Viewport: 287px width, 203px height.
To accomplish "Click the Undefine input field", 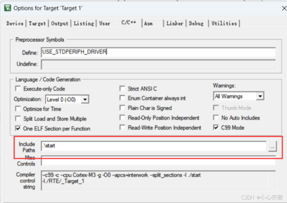I will click(158, 64).
